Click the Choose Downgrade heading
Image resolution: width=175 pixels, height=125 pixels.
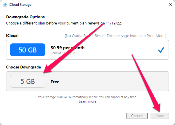point(24,67)
